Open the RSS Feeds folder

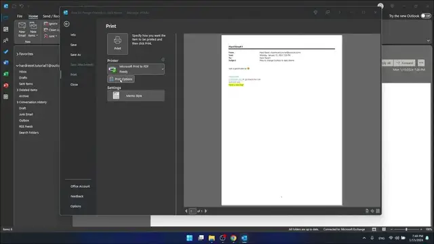[x=26, y=127]
